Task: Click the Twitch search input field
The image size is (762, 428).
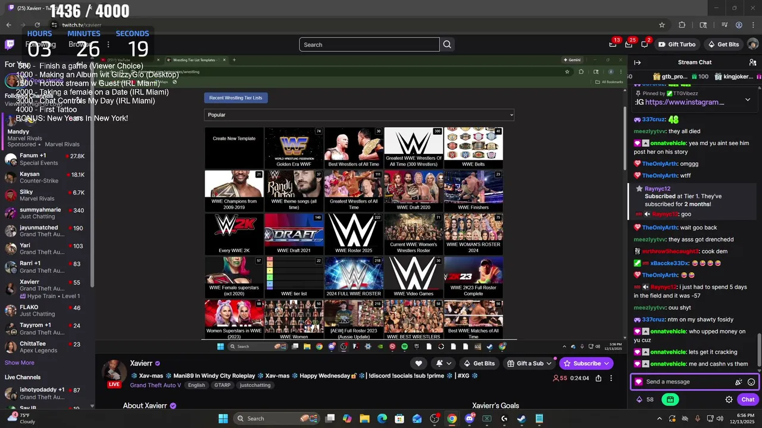Action: point(369,45)
